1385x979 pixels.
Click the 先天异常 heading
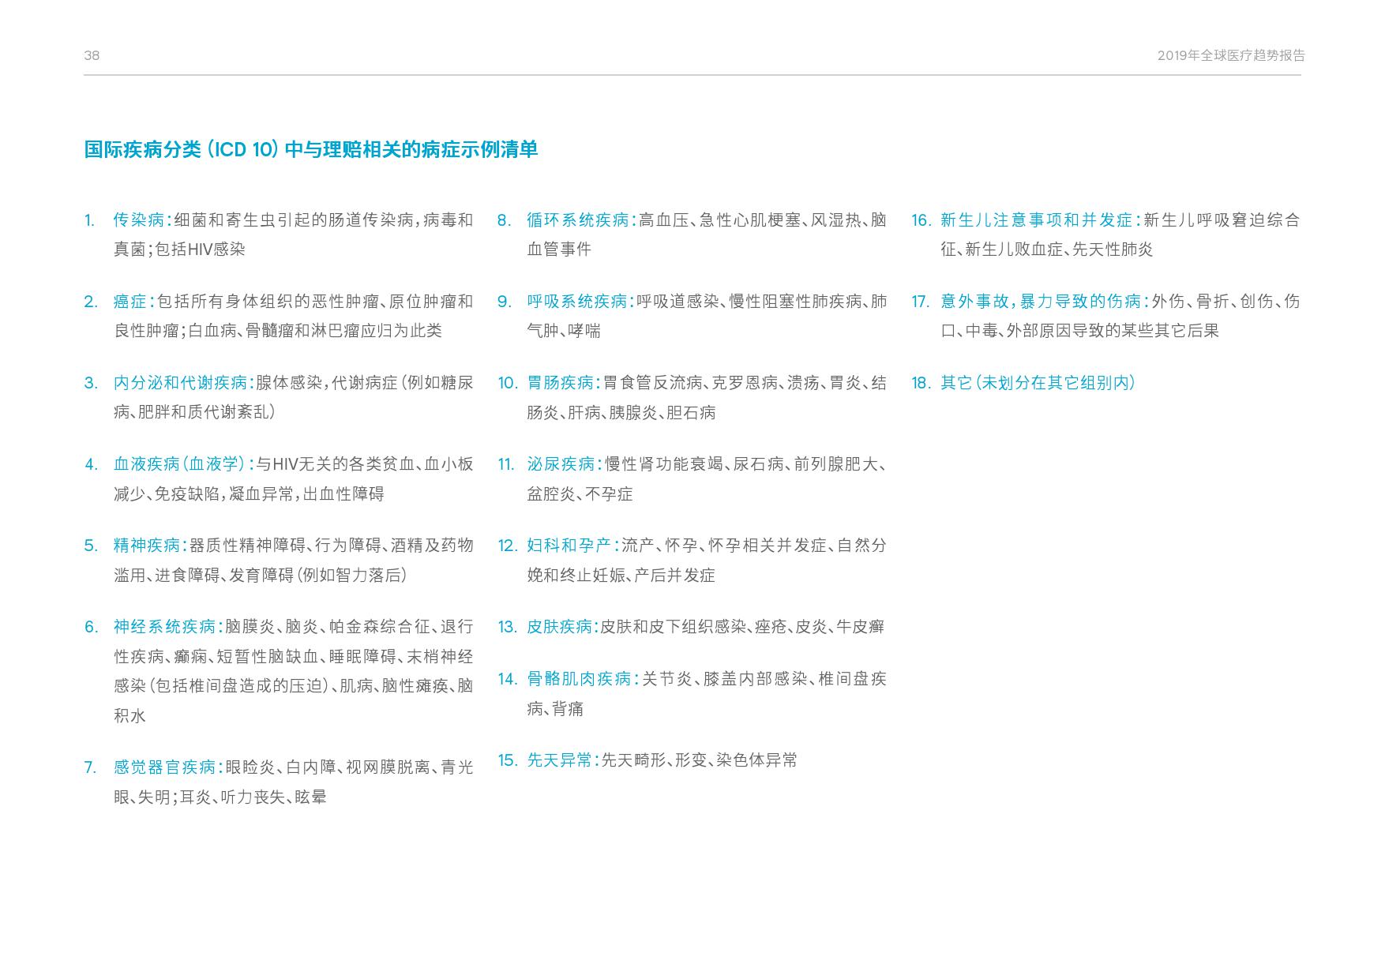[559, 760]
